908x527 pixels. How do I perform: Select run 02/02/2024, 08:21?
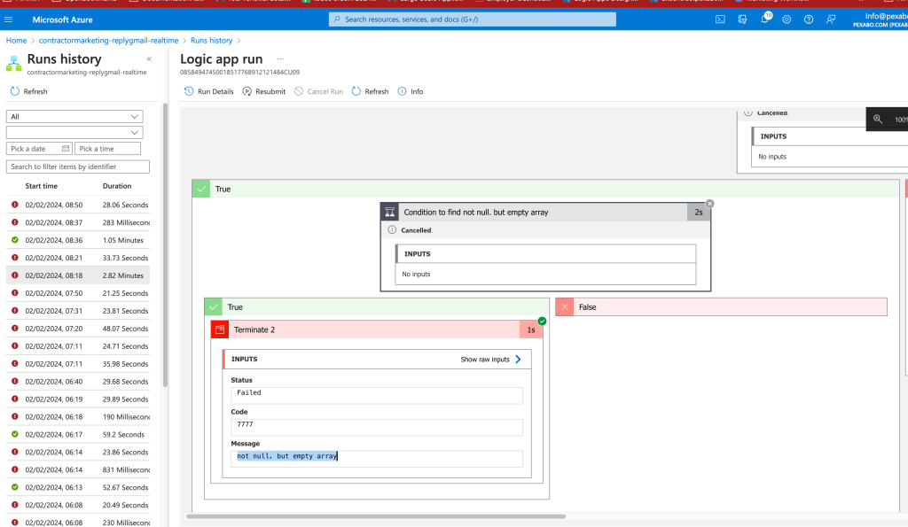78,258
